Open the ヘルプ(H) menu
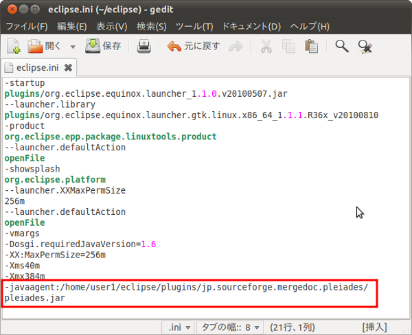This screenshot has width=412, height=335. (310, 26)
